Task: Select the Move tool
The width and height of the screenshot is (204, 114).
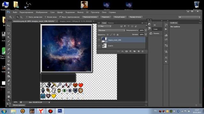Action: coord(9,26)
